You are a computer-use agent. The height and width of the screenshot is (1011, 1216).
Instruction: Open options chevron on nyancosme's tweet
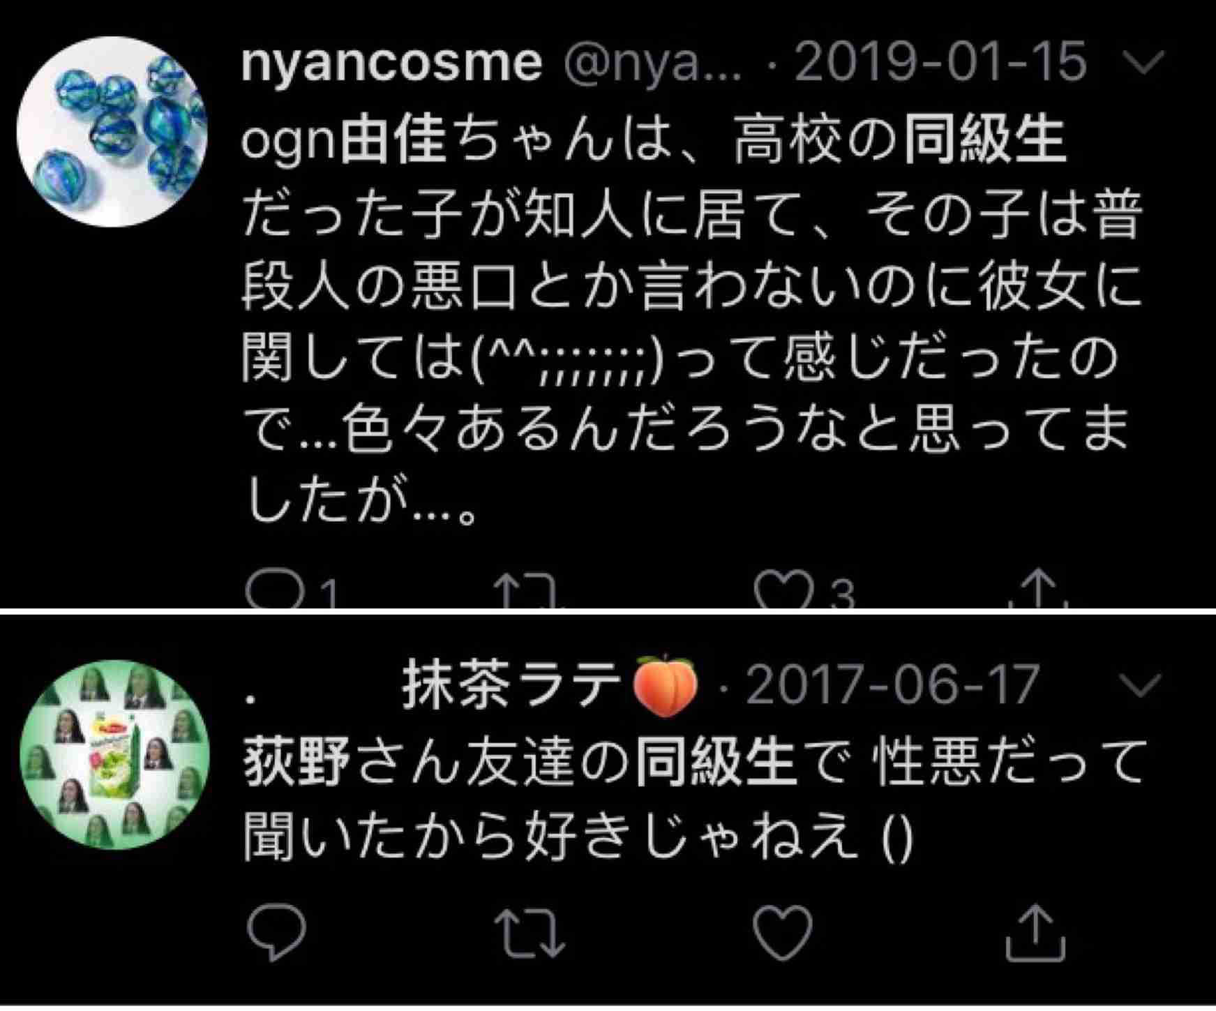tap(1145, 62)
